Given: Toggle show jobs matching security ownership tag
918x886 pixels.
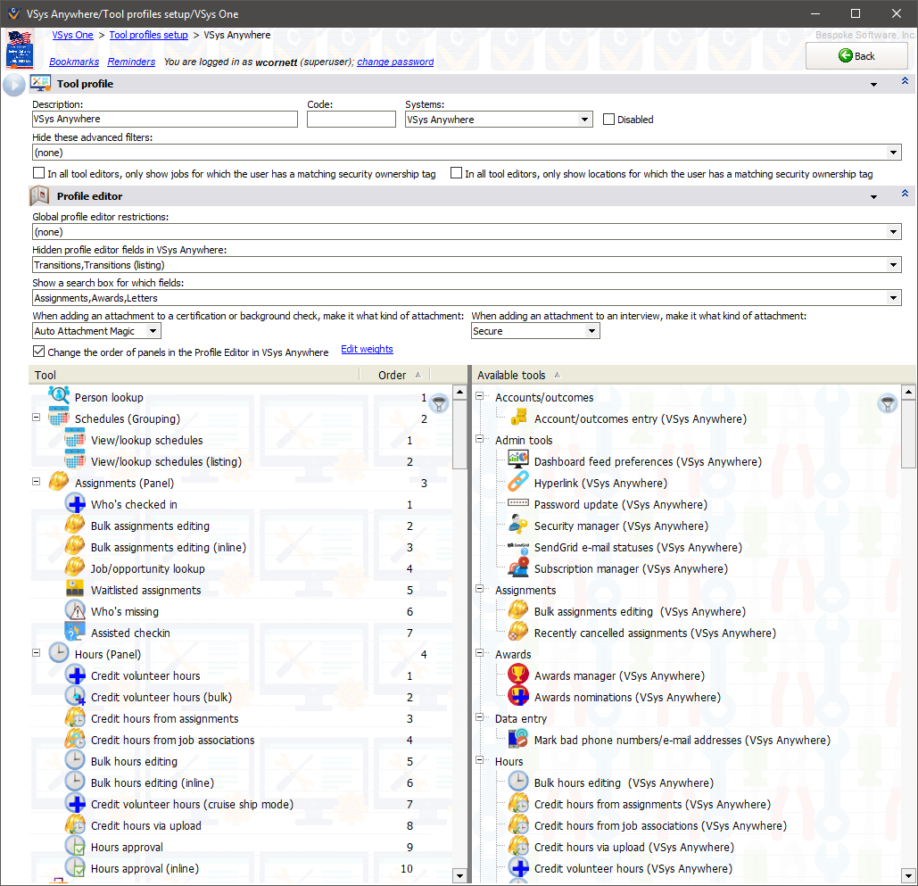Looking at the screenshot, I should [39, 174].
